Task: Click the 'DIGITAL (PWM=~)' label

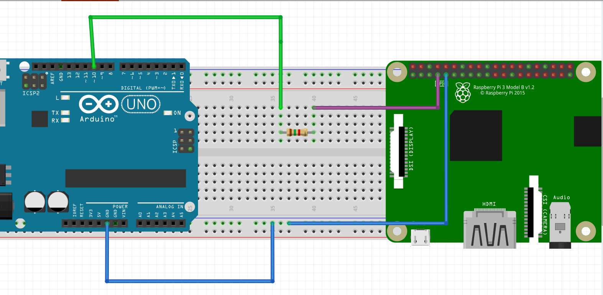Action: (x=143, y=88)
